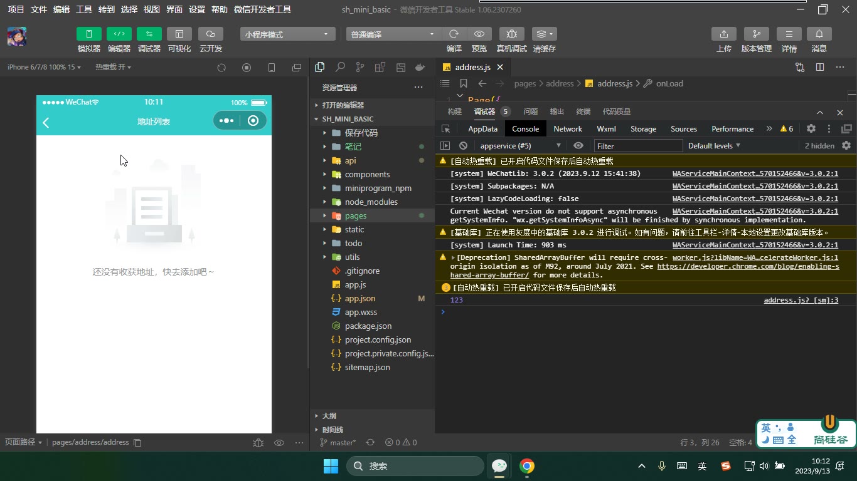Screen dimensions: 857x481
Task: Open the clear cache (清缓存) menu
Action: click(544, 34)
